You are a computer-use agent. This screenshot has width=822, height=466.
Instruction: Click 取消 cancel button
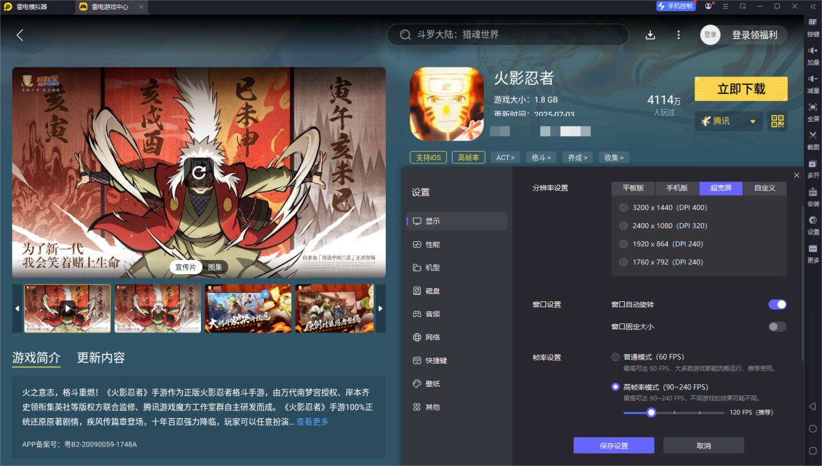[x=703, y=445]
